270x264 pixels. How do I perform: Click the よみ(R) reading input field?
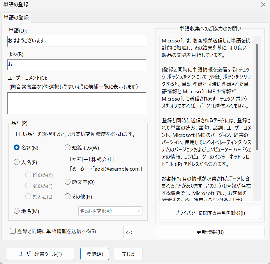pyautogui.click(x=77, y=65)
